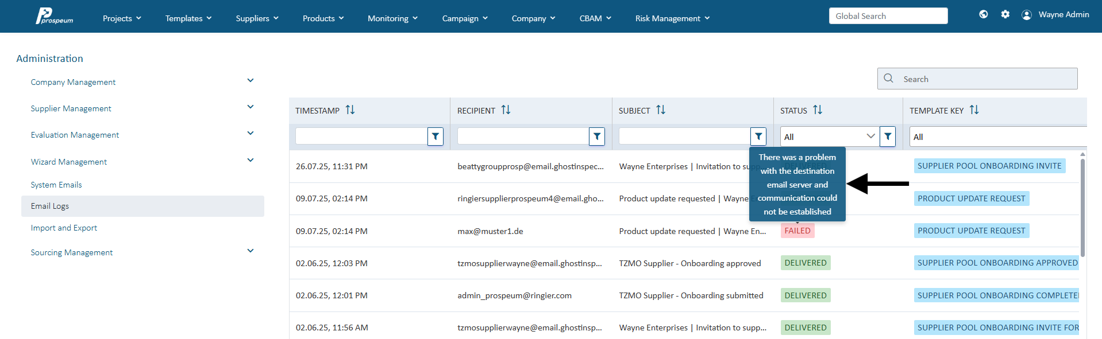Screen dimensions: 1102x339
Task: Expand Evaluation Management section chevron
Action: pyautogui.click(x=251, y=133)
